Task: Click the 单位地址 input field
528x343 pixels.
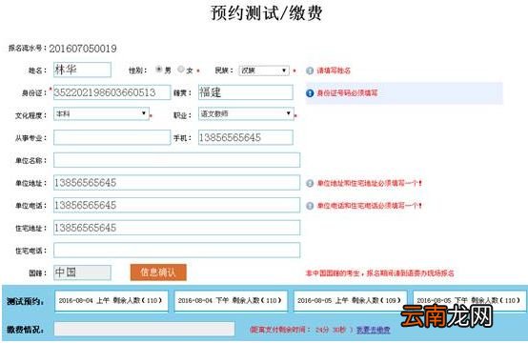Action: click(x=176, y=182)
